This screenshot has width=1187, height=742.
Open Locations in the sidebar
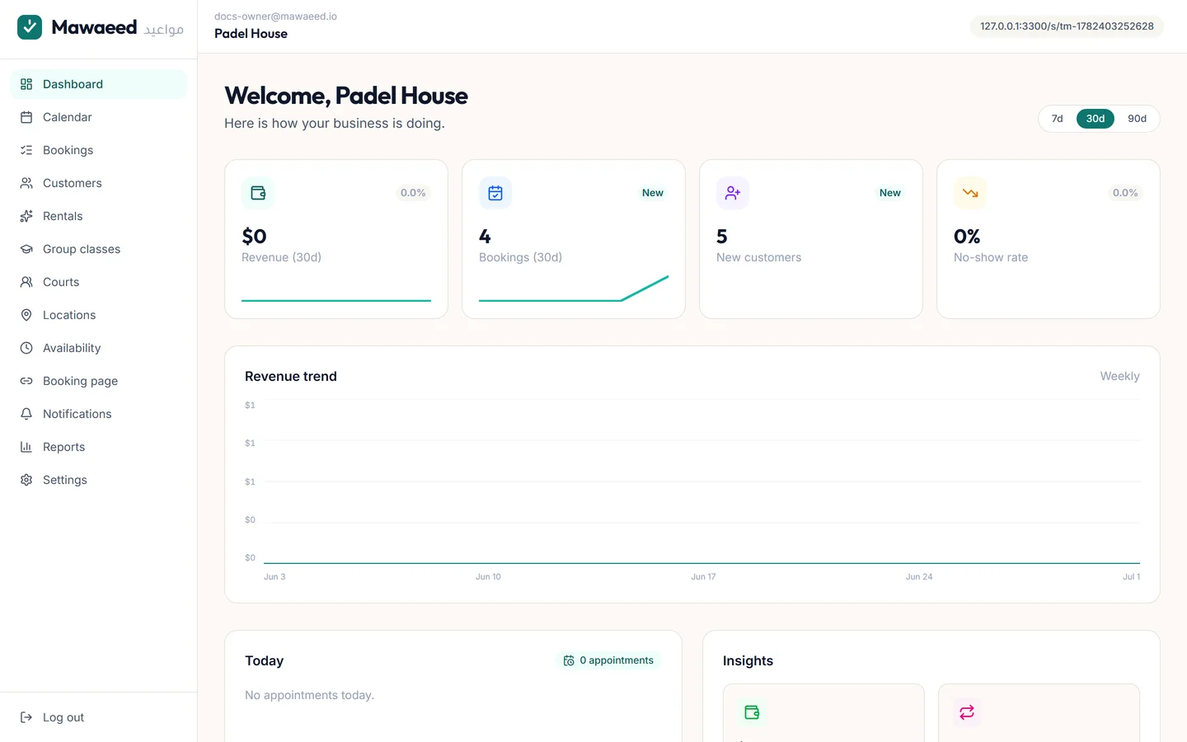point(99,315)
